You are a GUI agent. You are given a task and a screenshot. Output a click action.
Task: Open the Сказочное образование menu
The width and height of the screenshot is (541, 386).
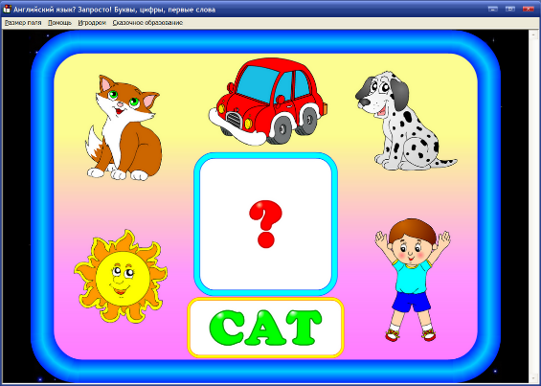coord(147,23)
